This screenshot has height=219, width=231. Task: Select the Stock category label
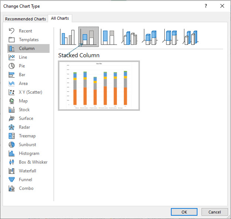(24, 109)
